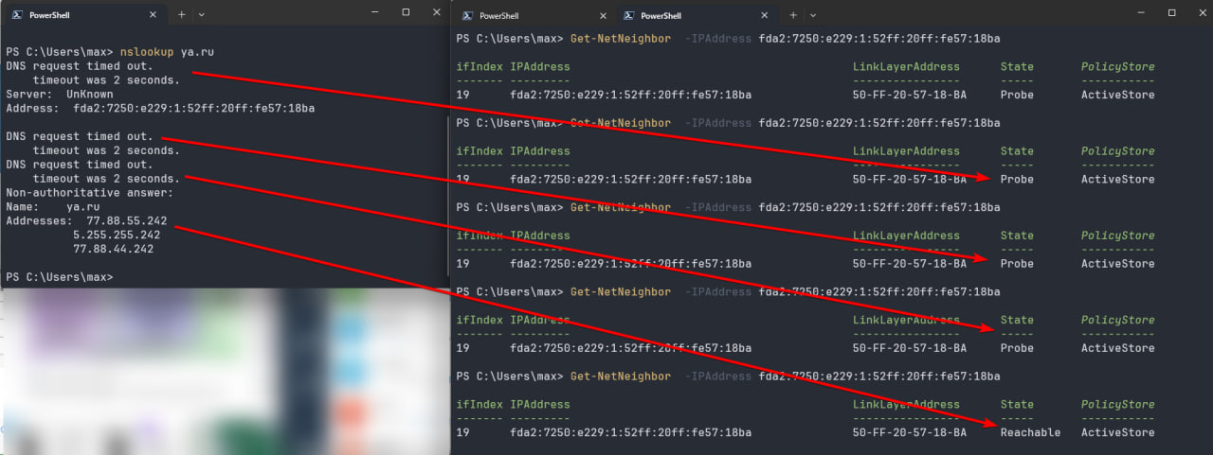Close the left terminal window
1213x455 pixels.
coord(437,12)
